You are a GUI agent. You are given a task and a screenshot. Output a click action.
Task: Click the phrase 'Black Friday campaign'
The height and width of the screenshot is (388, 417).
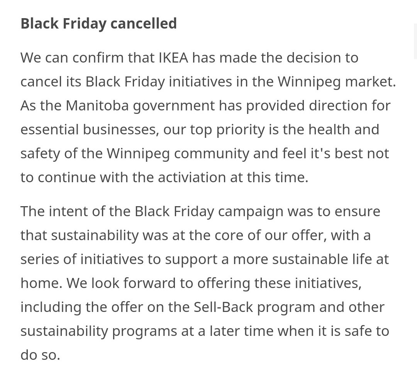pyautogui.click(x=208, y=212)
